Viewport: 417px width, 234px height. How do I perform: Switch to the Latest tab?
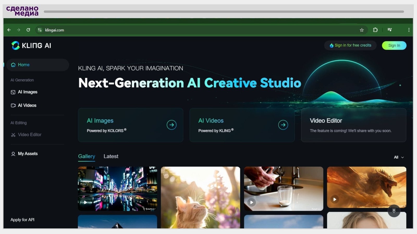[x=111, y=156]
